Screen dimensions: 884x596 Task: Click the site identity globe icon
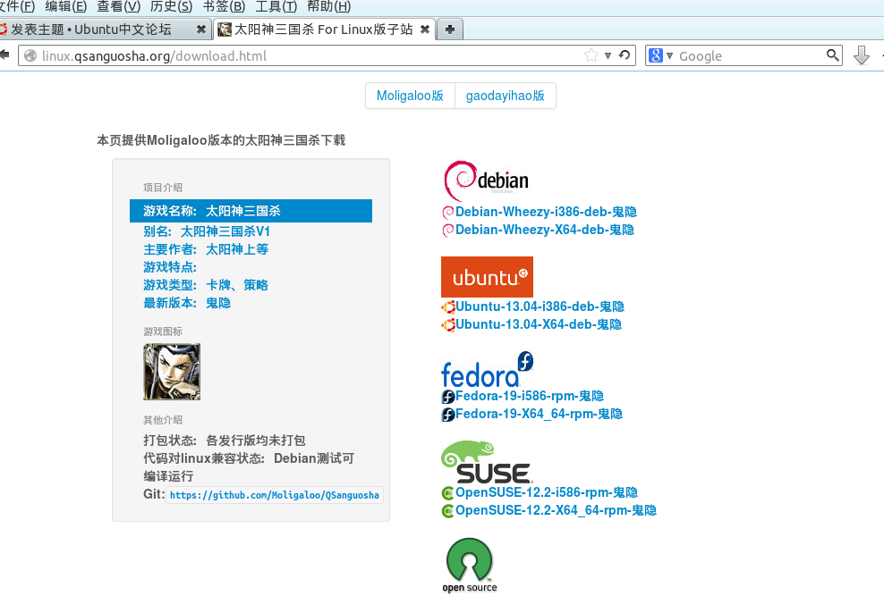30,55
